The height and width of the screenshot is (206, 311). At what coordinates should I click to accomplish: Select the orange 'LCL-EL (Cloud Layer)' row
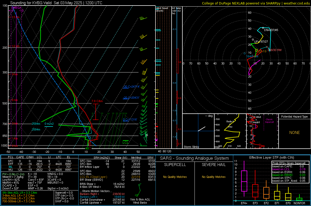click(118, 177)
